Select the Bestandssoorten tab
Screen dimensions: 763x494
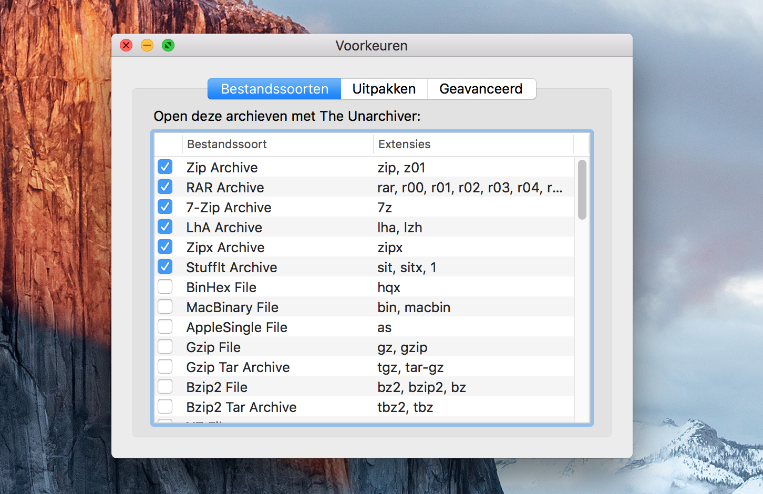[x=274, y=89]
